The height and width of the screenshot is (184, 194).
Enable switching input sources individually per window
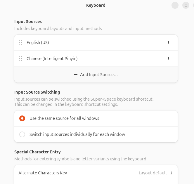click(x=22, y=134)
